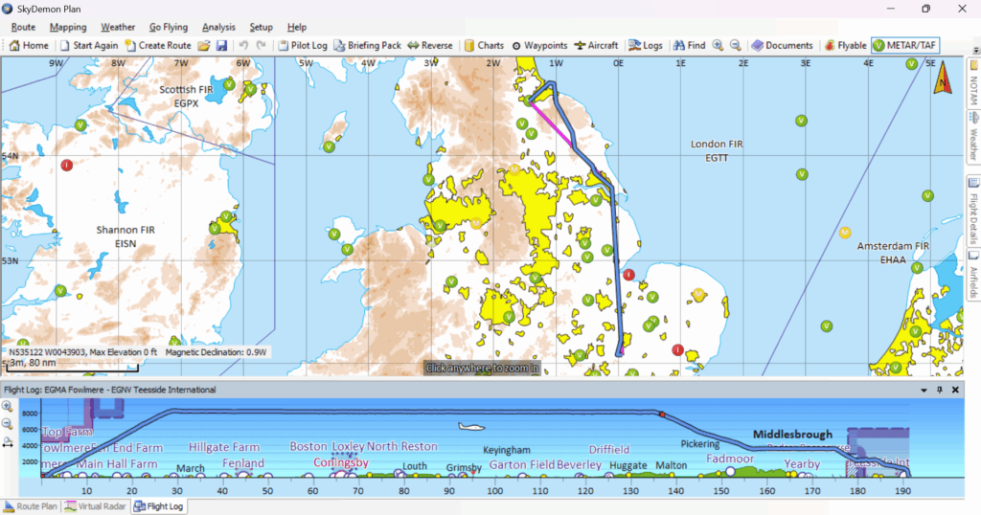Click the north compass arrow on map
The width and height of the screenshot is (981, 515).
[x=943, y=80]
